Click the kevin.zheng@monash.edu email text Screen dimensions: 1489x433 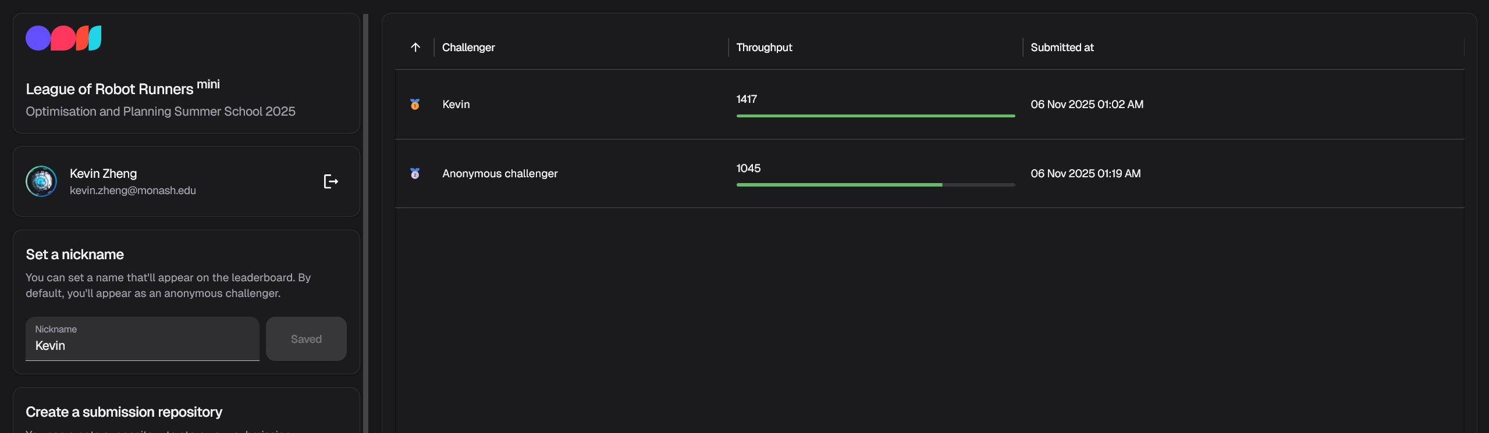tap(133, 191)
